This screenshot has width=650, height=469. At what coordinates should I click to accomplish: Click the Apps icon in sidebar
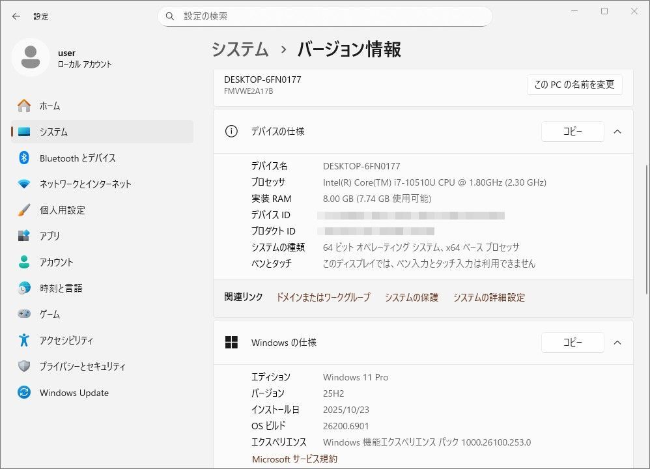point(24,236)
